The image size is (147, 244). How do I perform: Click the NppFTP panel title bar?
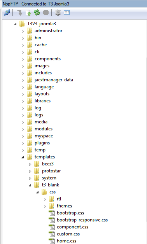(74, 4)
